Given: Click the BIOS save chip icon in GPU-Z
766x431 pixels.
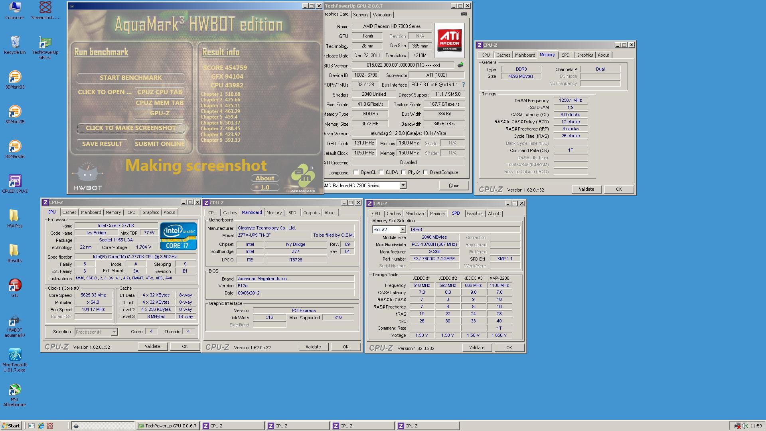Looking at the screenshot, I should click(460, 65).
